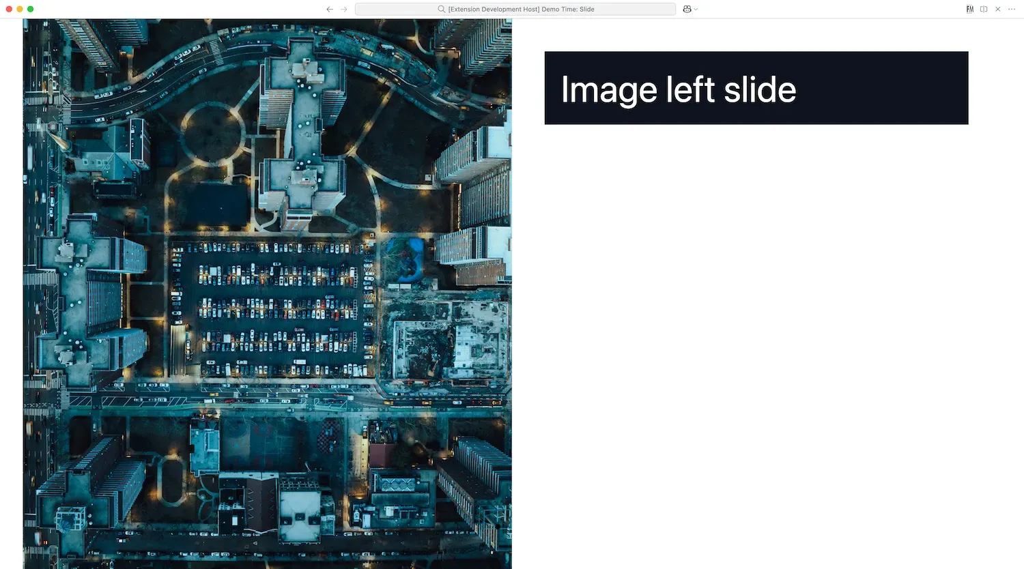
Task: Close the Demo Time: Slide editor
Action: (997, 9)
